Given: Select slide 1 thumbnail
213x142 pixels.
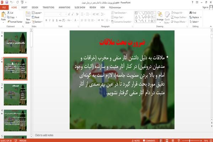Looking at the screenshot, I should (x=15, y=43).
